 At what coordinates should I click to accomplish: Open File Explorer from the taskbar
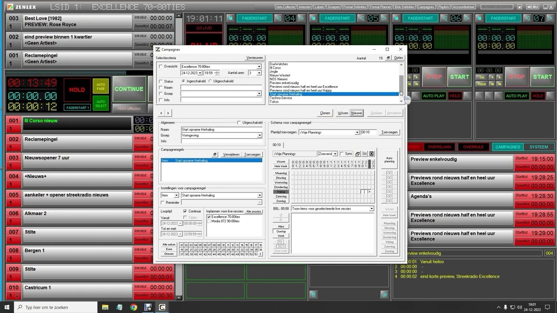point(105,307)
